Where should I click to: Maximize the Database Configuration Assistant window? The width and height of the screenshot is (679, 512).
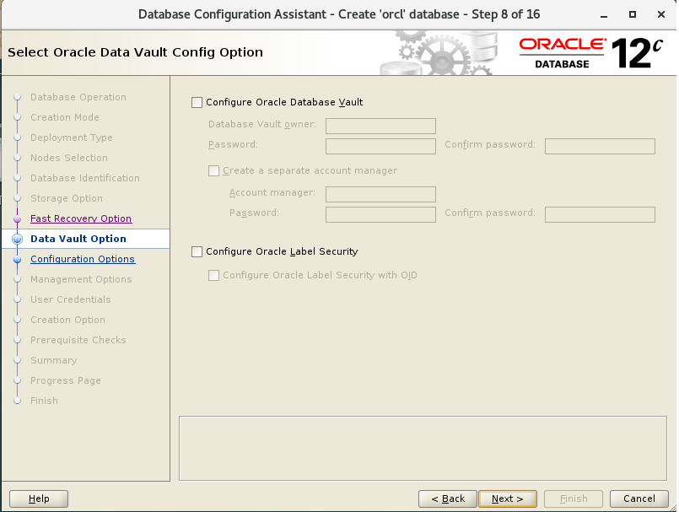coord(633,14)
